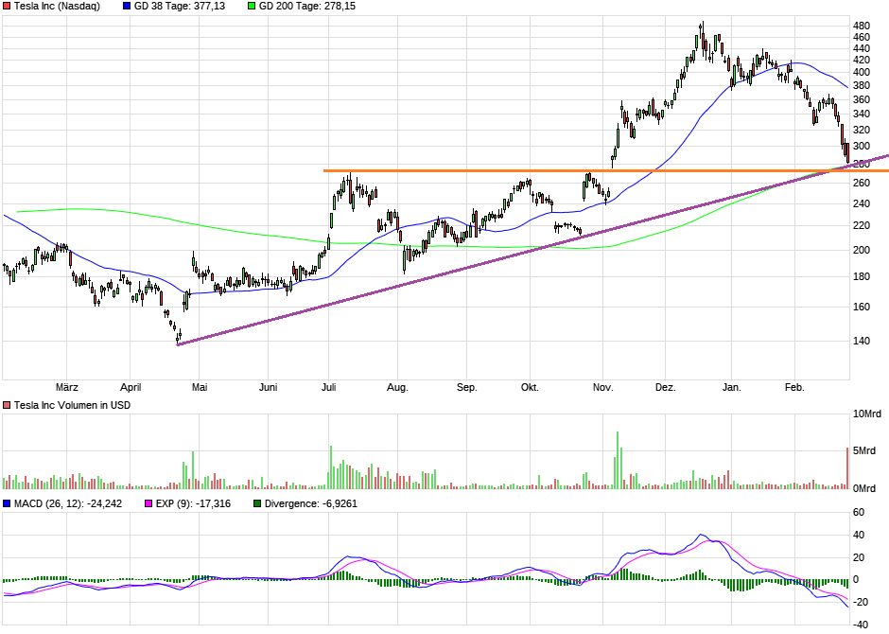Click the red Tesla Inc Volumen legend swatch
The image size is (889, 634).
click(x=7, y=405)
